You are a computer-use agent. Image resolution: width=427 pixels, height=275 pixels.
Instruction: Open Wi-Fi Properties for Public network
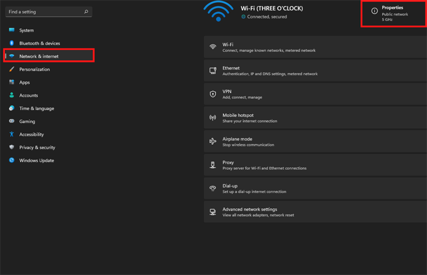[394, 14]
